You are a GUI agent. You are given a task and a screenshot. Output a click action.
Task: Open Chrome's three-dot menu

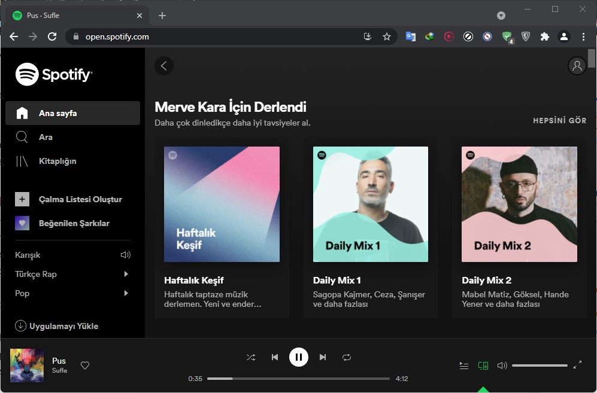(583, 36)
